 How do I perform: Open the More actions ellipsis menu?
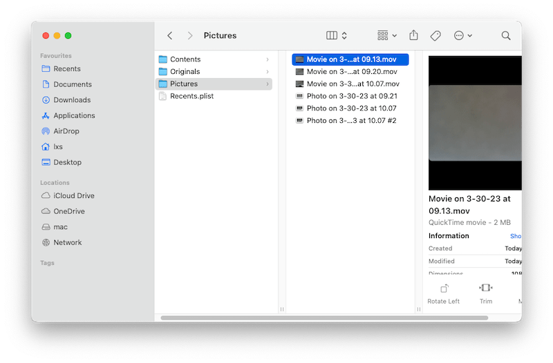pos(462,35)
